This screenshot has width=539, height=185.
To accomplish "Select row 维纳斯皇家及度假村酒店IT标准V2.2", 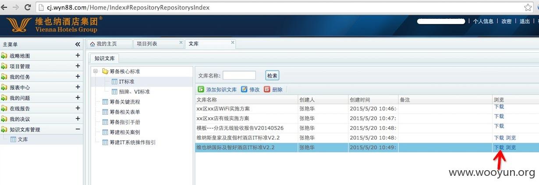I will click(x=367, y=138).
